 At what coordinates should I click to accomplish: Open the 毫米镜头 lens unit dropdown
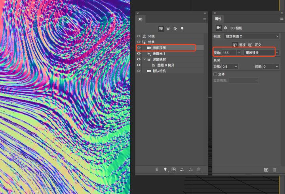tap(261, 53)
